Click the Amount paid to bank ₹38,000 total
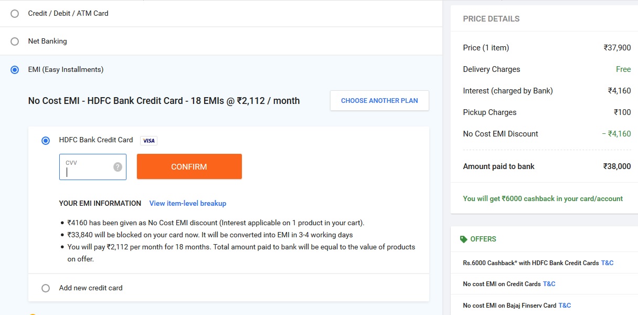Screen dimensions: 638x315 pyautogui.click(x=617, y=166)
